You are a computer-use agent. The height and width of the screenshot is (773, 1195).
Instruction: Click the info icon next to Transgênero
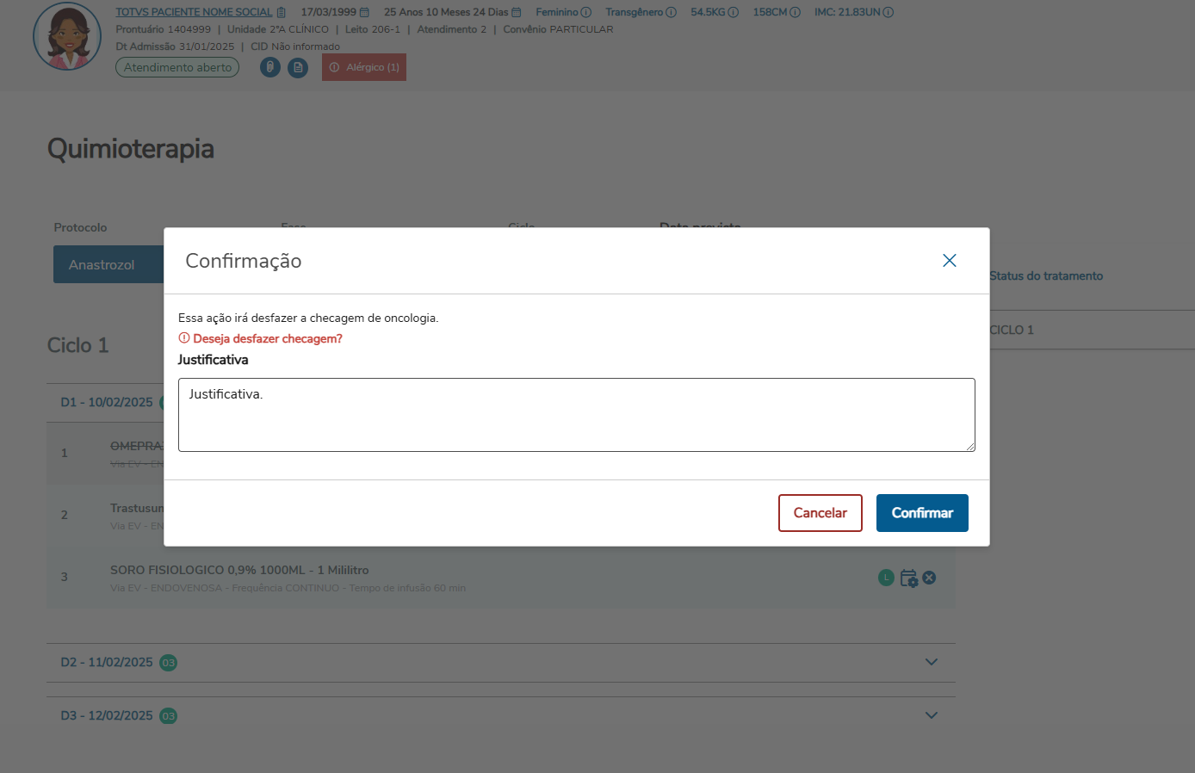coord(672,13)
